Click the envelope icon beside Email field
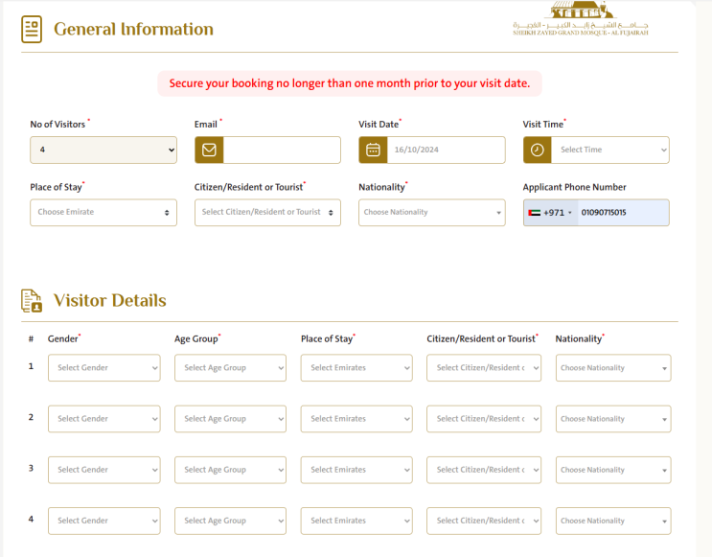Screen dimensions: 712x557 coord(209,150)
